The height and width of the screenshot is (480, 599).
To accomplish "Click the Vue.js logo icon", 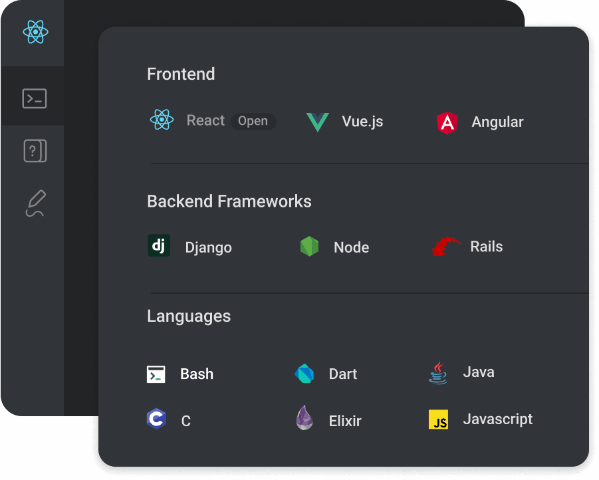I will [318, 122].
